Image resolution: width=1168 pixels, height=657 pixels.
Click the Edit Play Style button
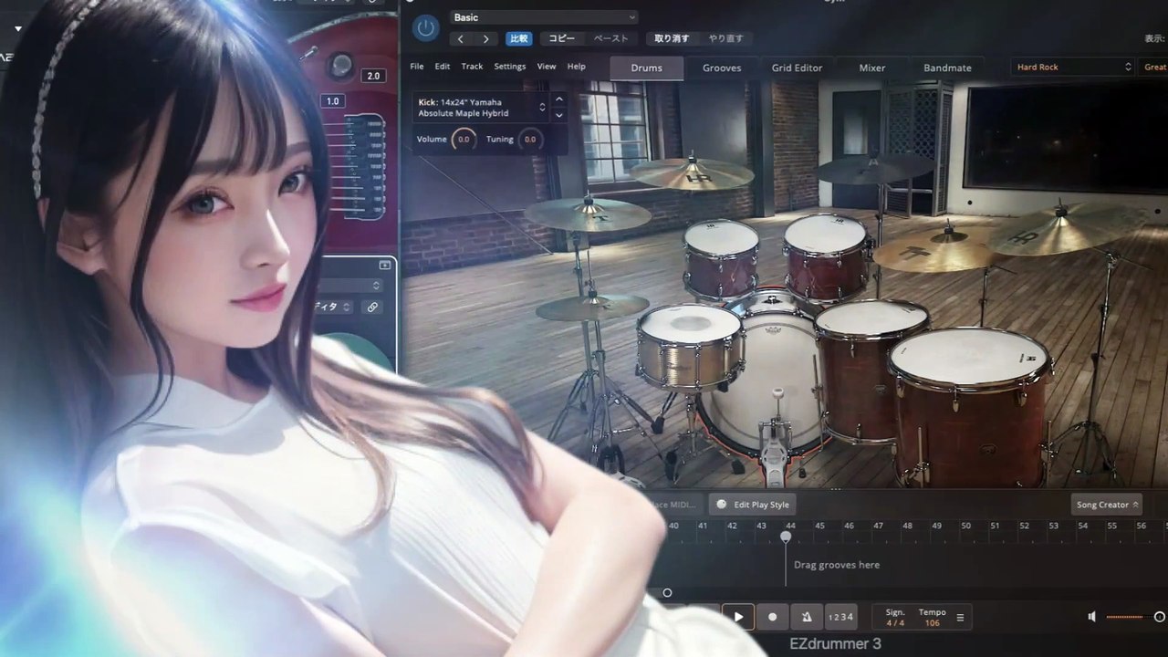(753, 505)
